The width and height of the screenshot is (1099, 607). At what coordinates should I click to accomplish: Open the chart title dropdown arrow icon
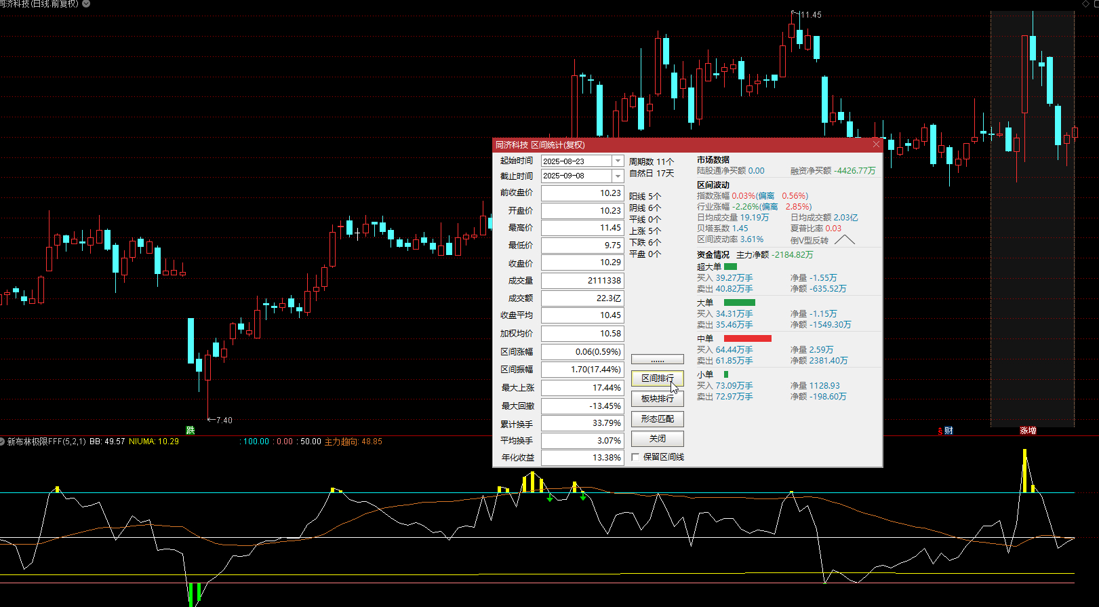point(86,3)
